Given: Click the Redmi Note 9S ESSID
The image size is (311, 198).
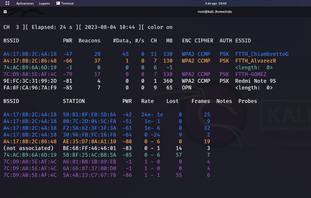Looking at the screenshot, I should (255, 81).
